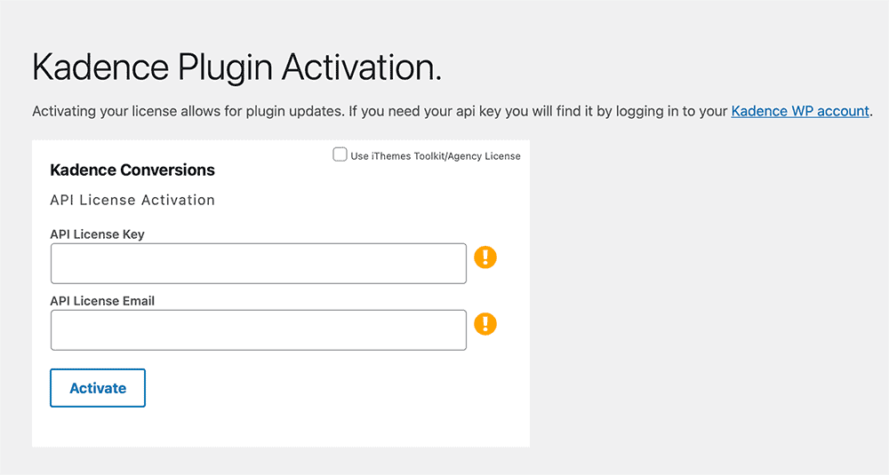Click the warning icon beside API License Key
The image size is (889, 475).
485,257
